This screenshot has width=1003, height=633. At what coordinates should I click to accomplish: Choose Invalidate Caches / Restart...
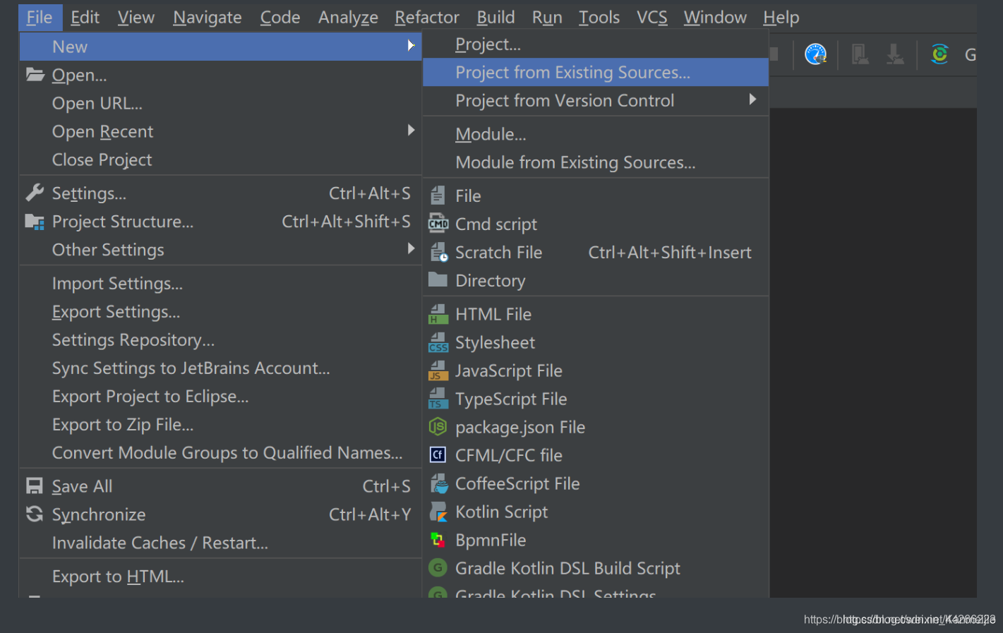pos(220,543)
